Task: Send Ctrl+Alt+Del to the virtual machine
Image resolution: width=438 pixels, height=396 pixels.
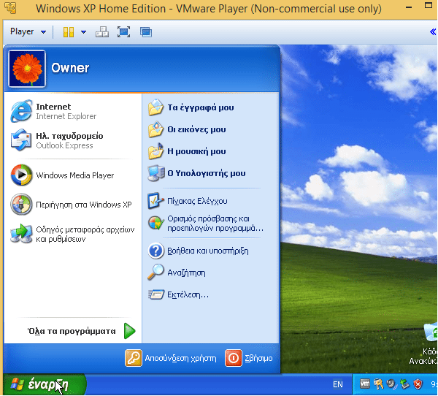Action: (x=102, y=32)
